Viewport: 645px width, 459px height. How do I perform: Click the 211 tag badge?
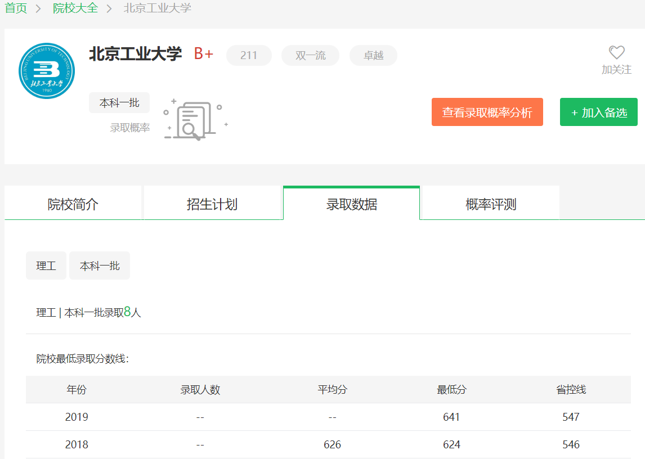click(249, 56)
